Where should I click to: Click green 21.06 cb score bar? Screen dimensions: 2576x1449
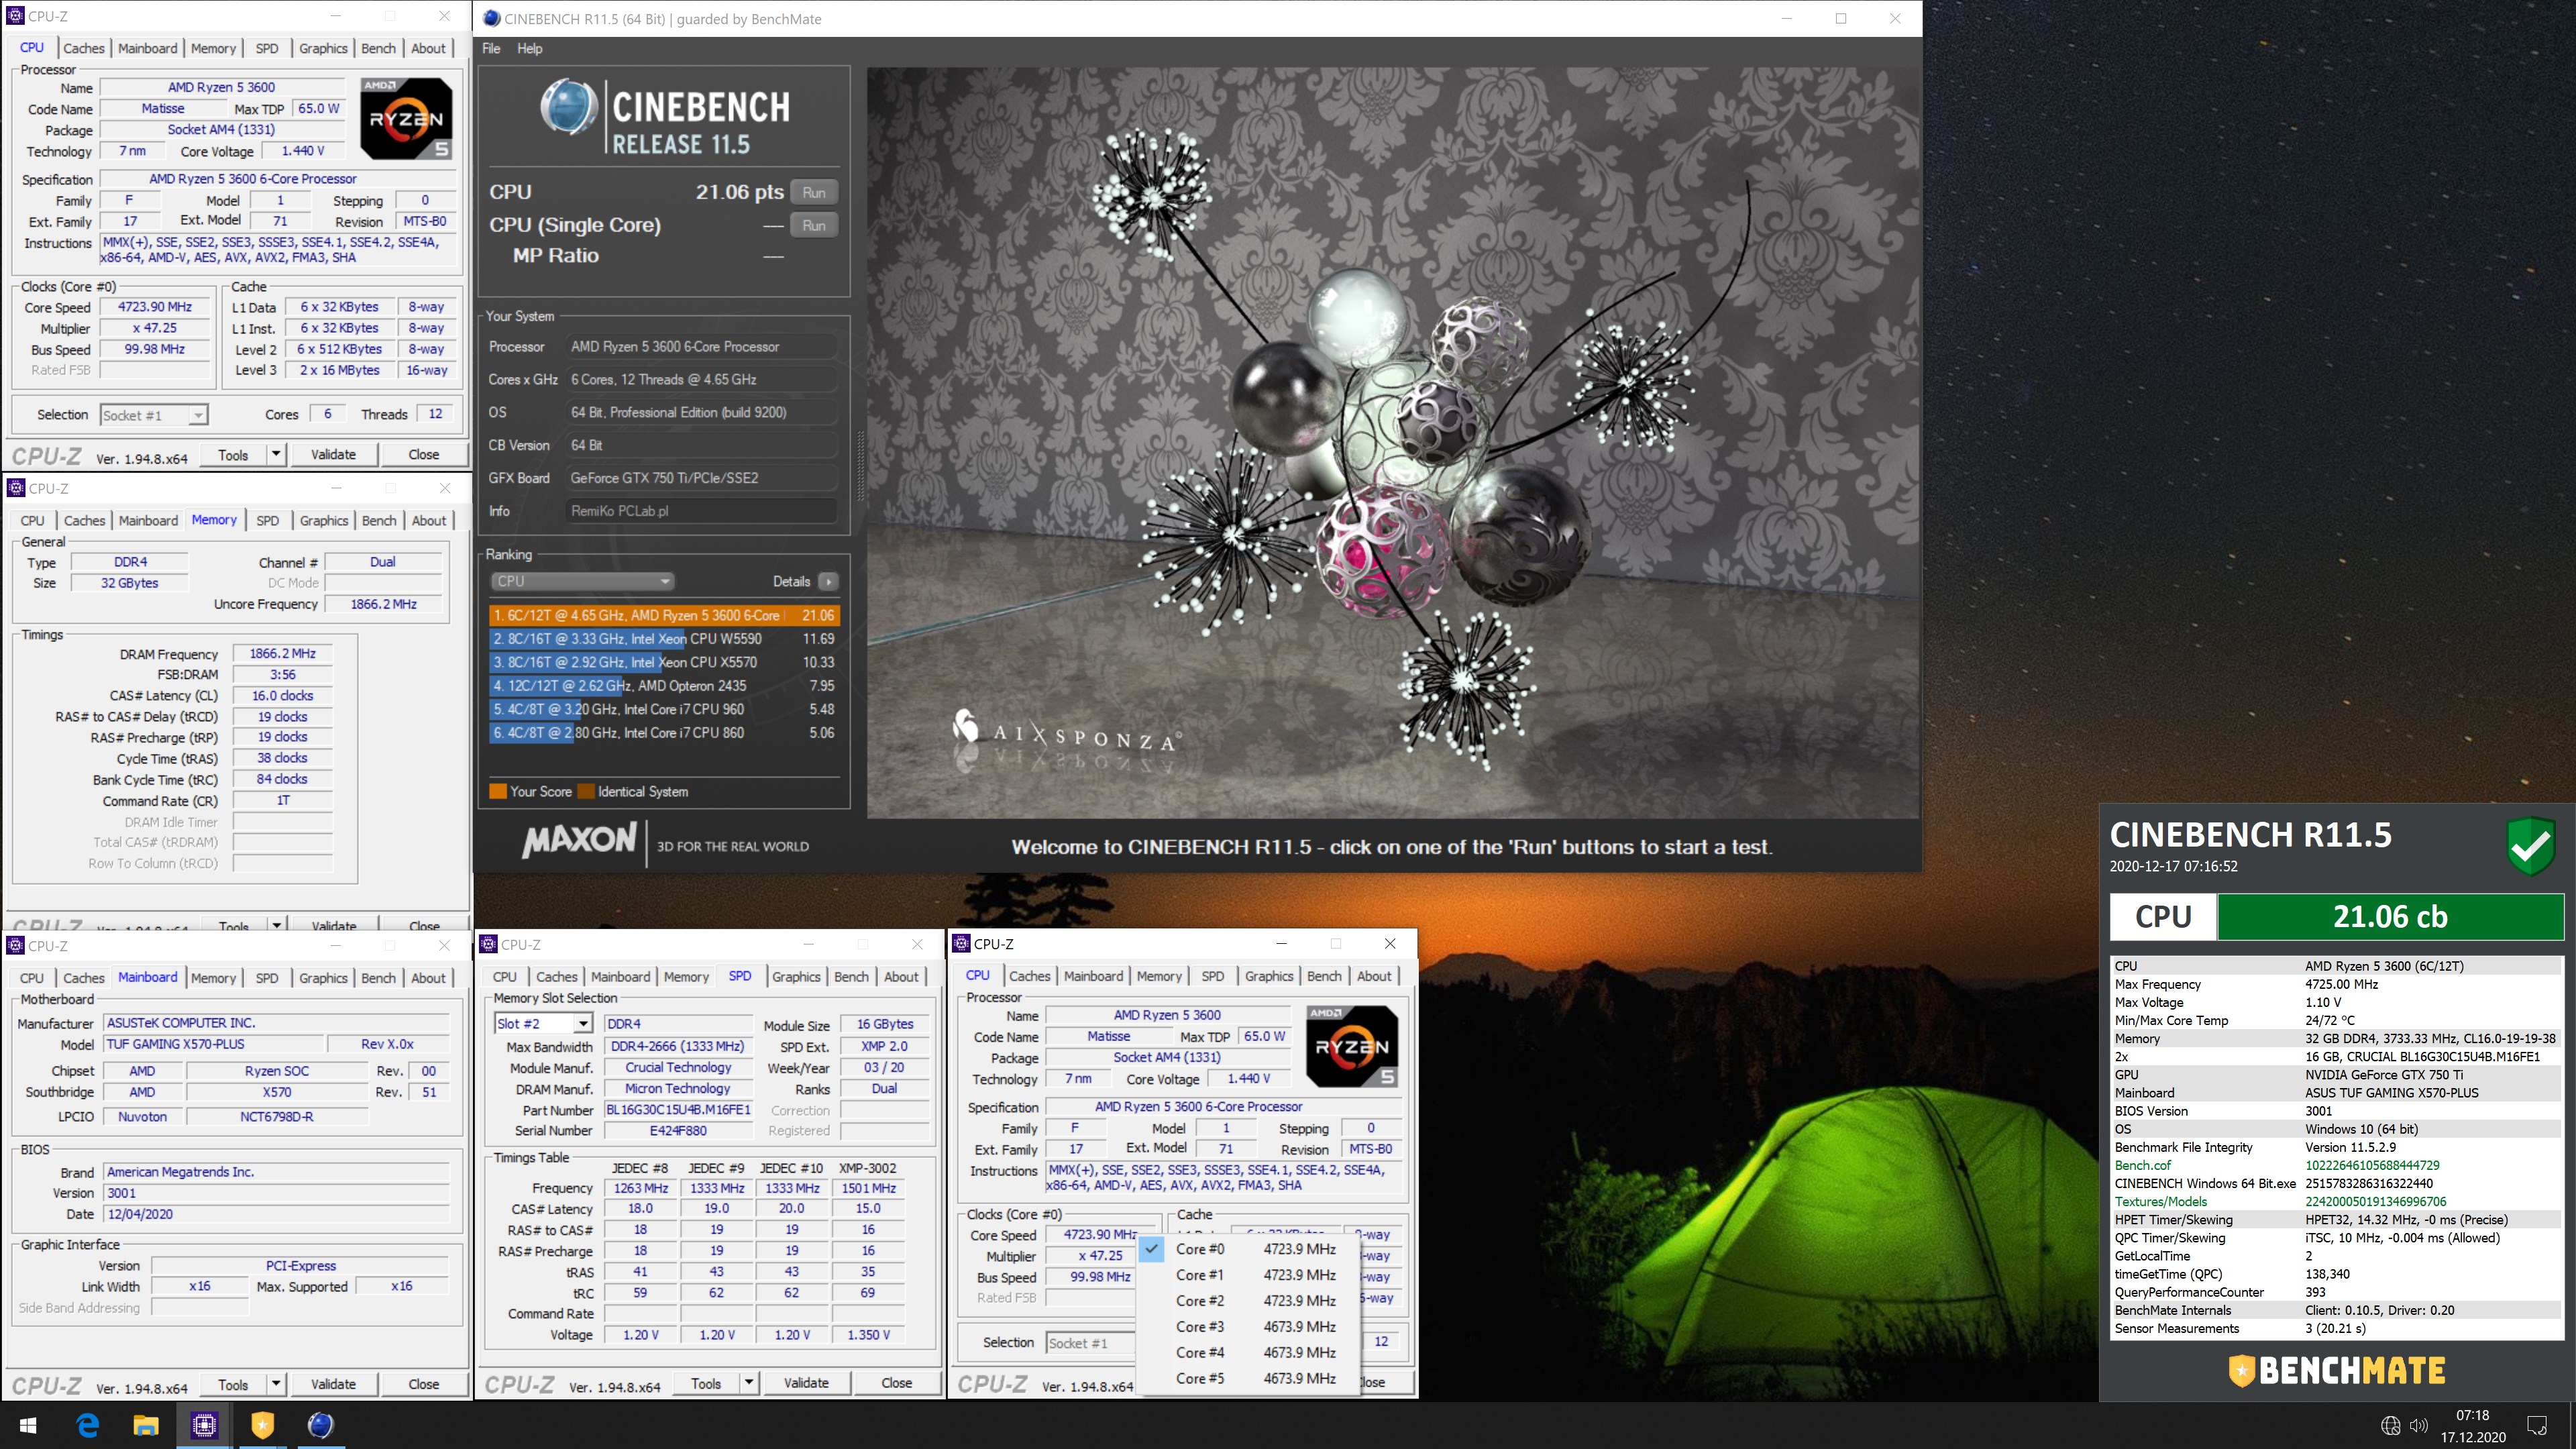point(2390,916)
